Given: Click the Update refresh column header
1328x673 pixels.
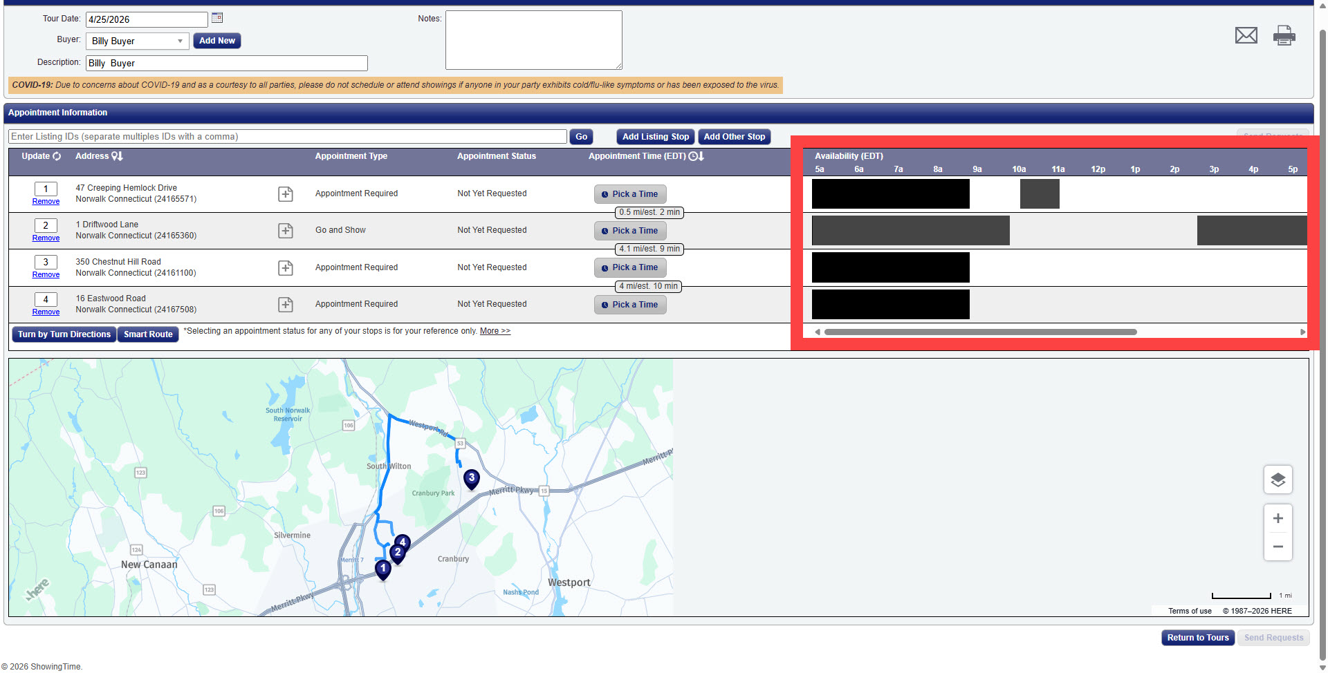Looking at the screenshot, I should (x=41, y=156).
